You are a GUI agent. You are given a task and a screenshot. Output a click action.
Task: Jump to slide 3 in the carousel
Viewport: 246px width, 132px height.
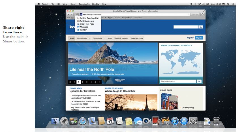87,82
